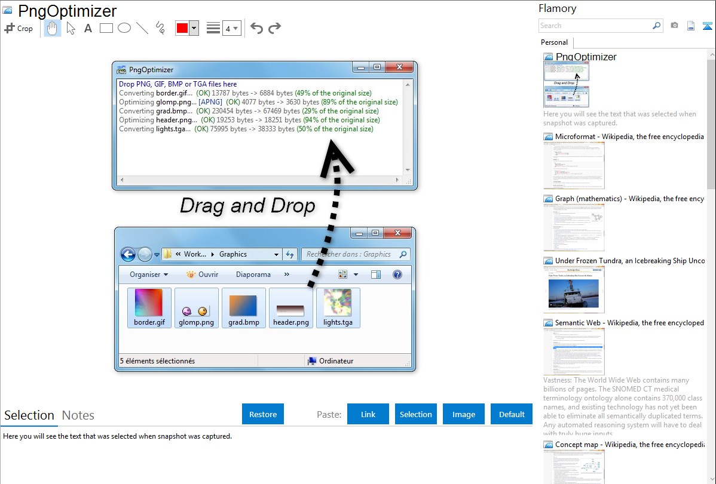Click the 'Concept map - Wikipedia' snapshot title
Image resolution: width=716 pixels, height=484 pixels.
[x=630, y=445]
